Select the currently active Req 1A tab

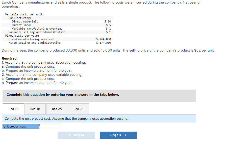pos(13,109)
